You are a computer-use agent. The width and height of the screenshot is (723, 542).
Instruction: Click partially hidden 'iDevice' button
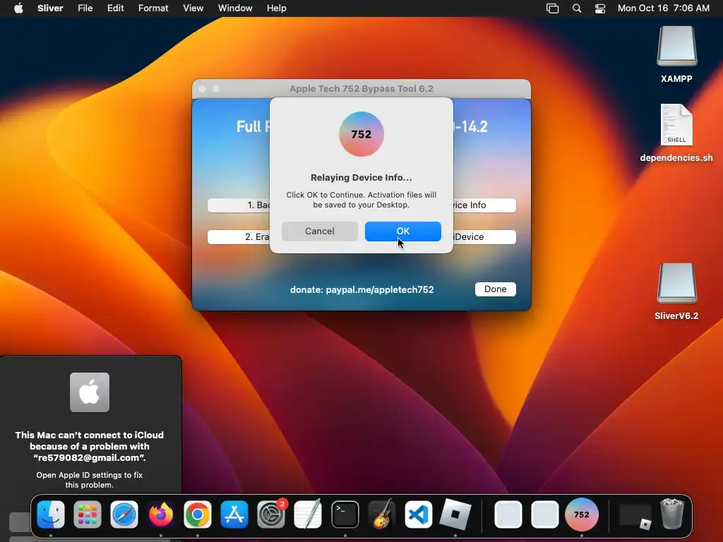click(484, 237)
